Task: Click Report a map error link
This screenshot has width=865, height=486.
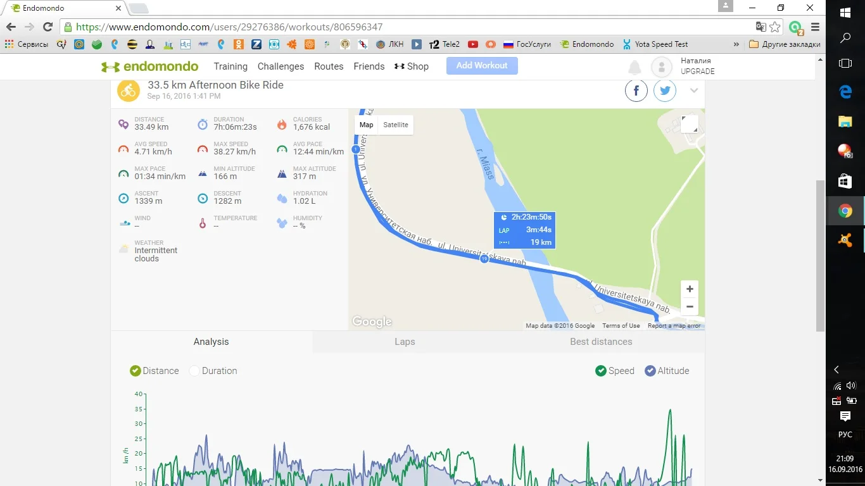Action: tap(674, 326)
